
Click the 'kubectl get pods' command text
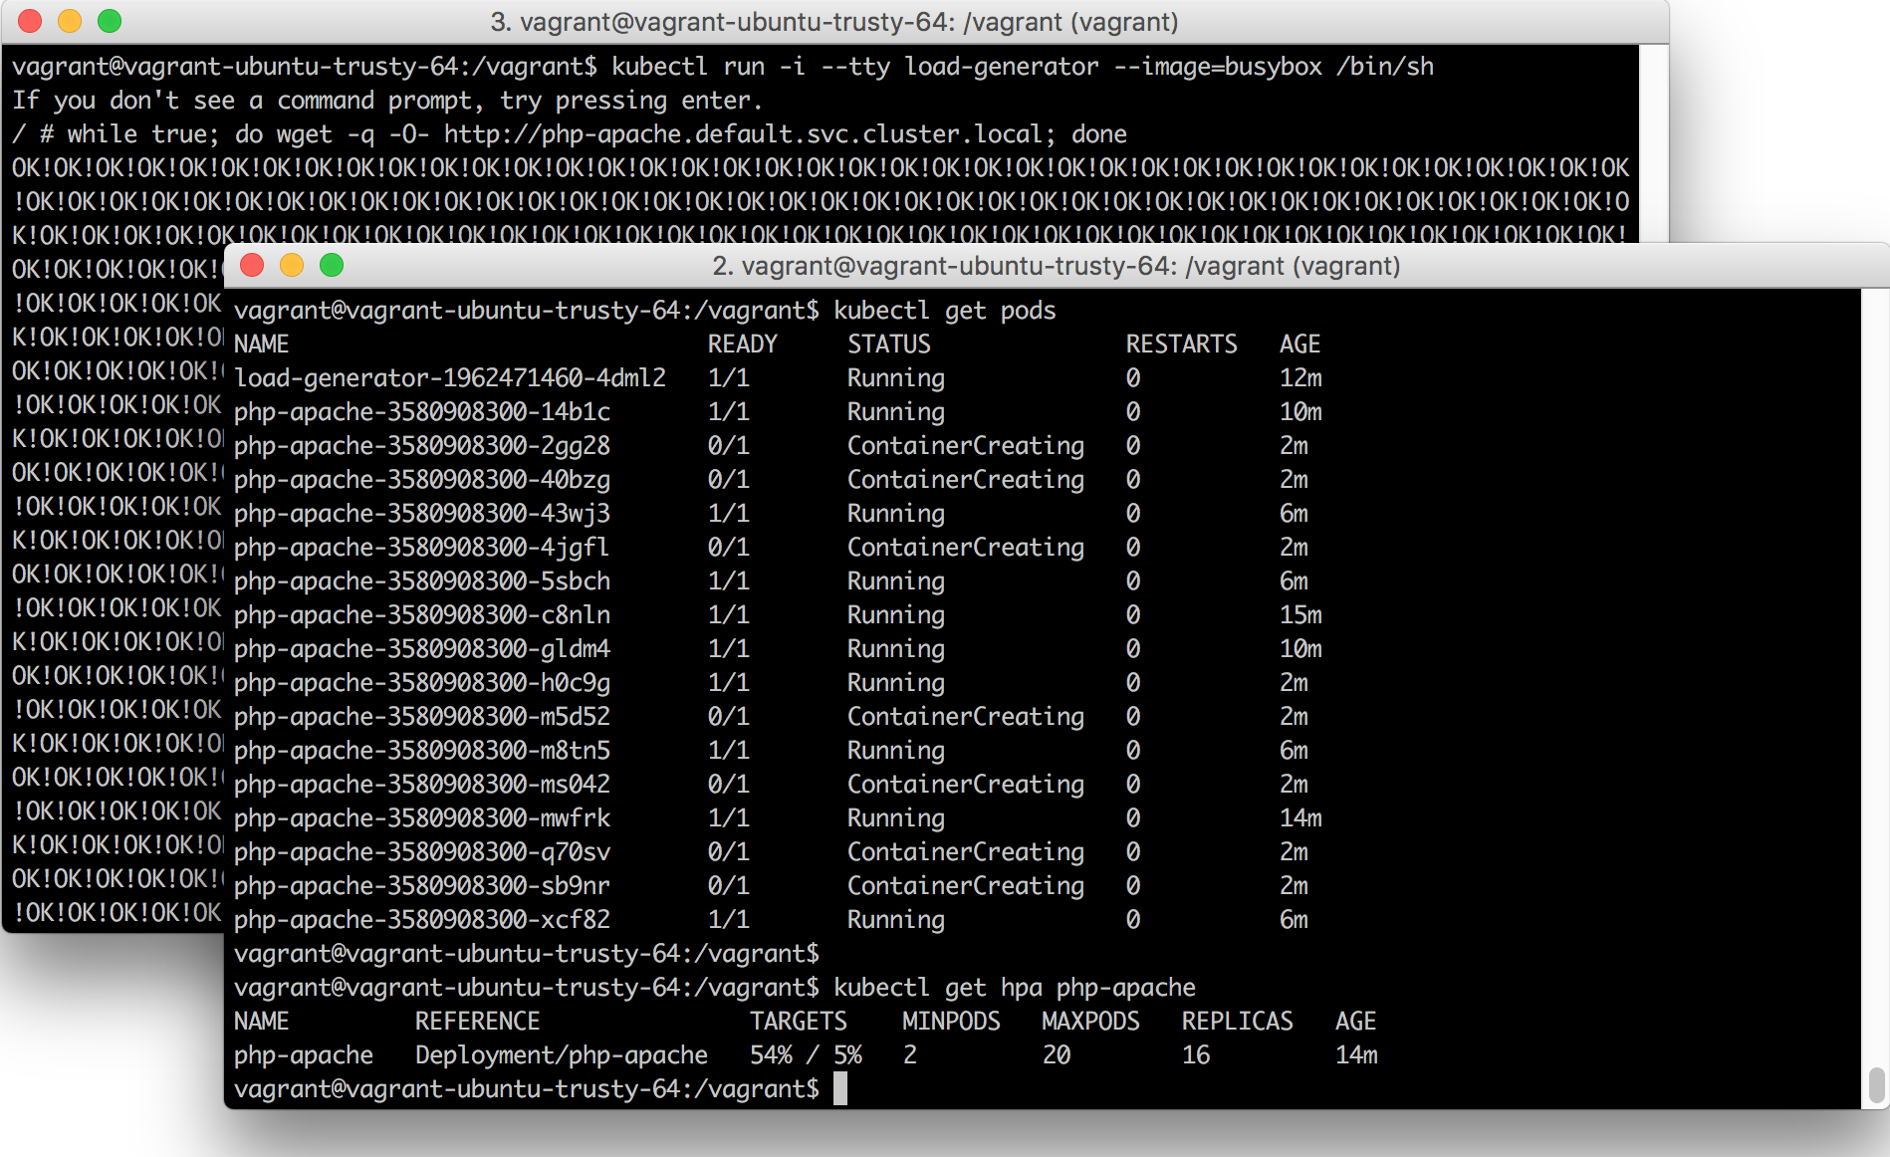pos(944,311)
